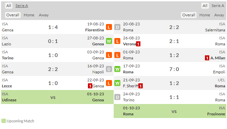
Task: Select the left All competitions filter
Action: pyautogui.click(x=9, y=6)
